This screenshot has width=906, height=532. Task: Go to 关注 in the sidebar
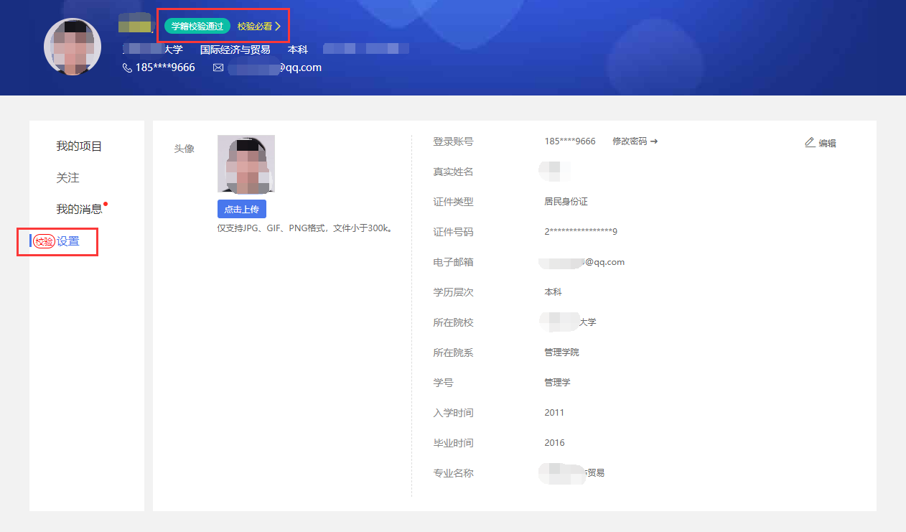(68, 178)
